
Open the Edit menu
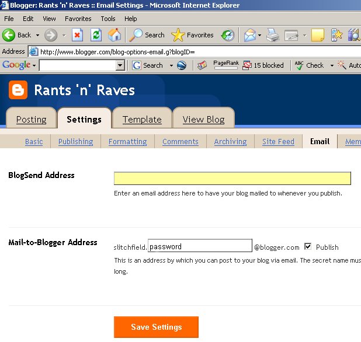pyautogui.click(x=28, y=19)
